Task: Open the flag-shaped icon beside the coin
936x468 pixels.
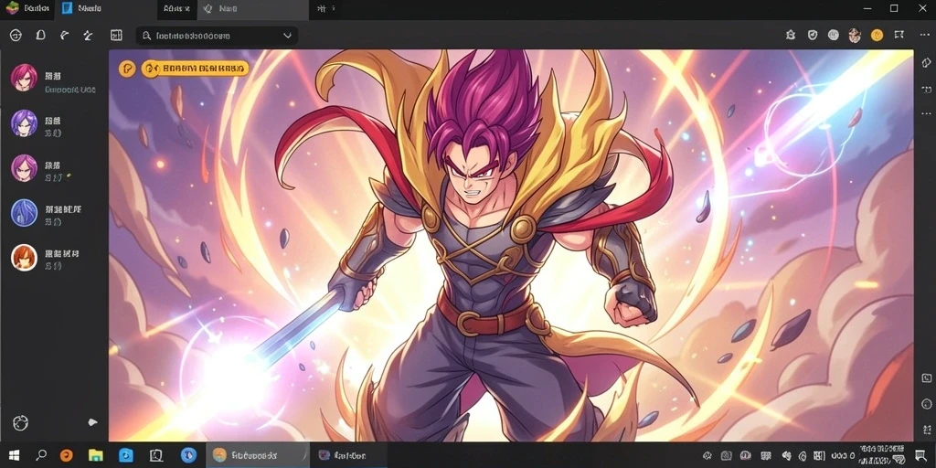Action: tap(899, 36)
